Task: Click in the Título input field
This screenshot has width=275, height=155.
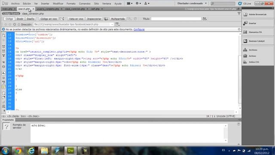Action: click(176, 19)
